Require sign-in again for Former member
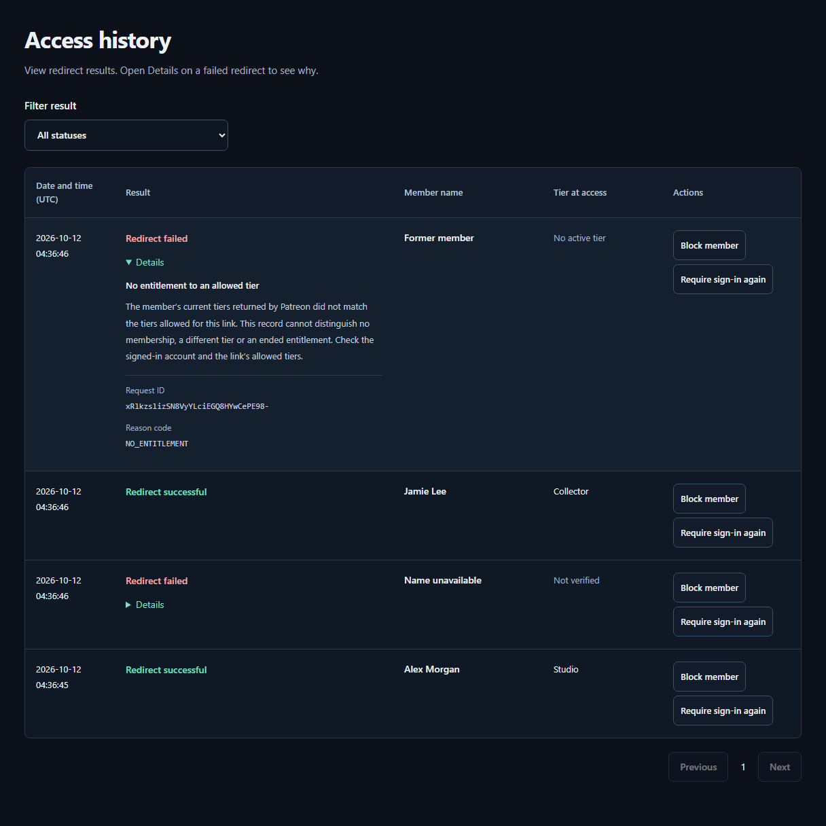 click(723, 279)
